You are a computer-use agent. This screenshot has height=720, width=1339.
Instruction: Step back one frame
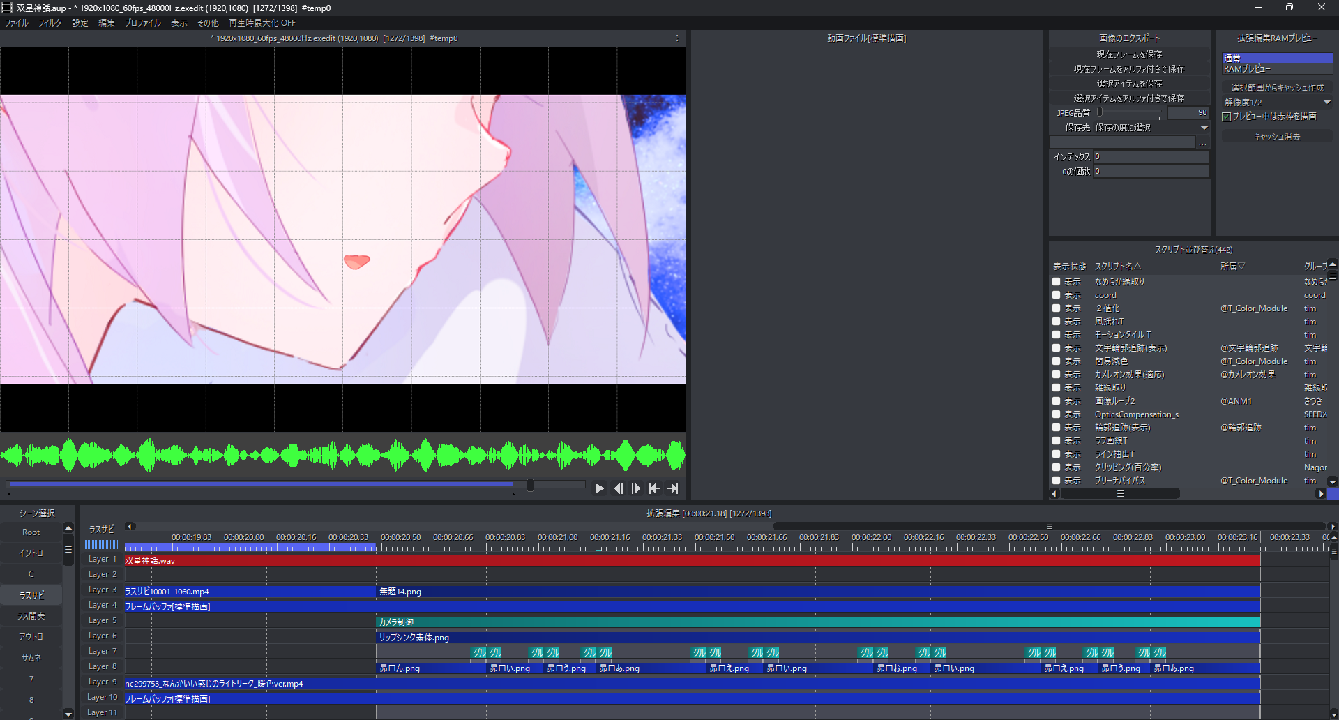pos(618,488)
